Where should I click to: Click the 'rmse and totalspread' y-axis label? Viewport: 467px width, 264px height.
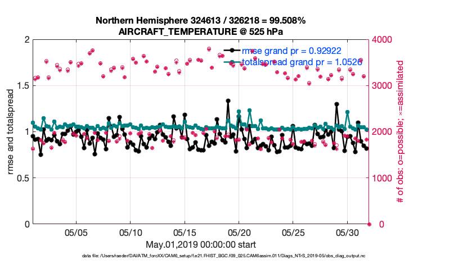(x=12, y=131)
